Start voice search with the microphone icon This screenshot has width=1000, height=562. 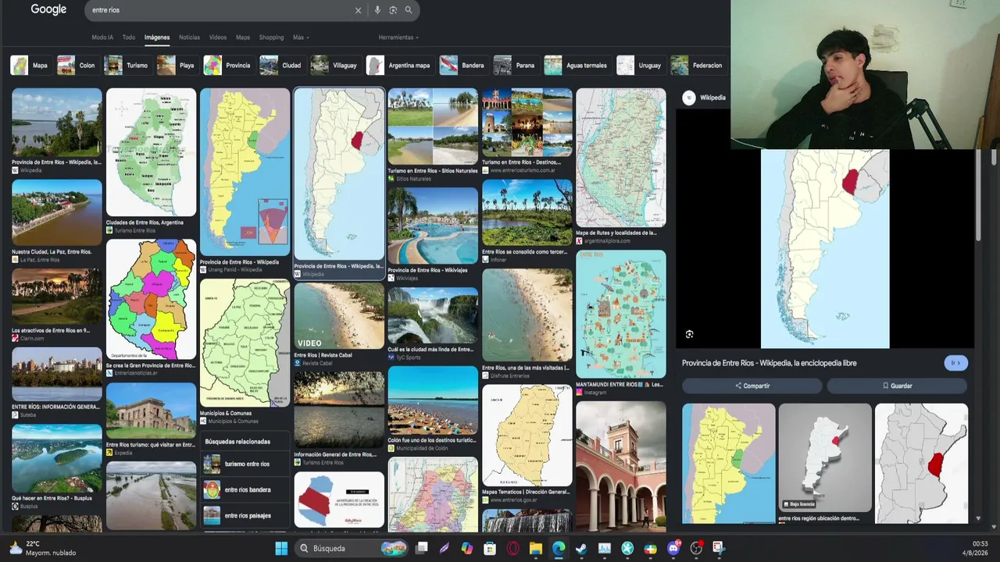(377, 10)
